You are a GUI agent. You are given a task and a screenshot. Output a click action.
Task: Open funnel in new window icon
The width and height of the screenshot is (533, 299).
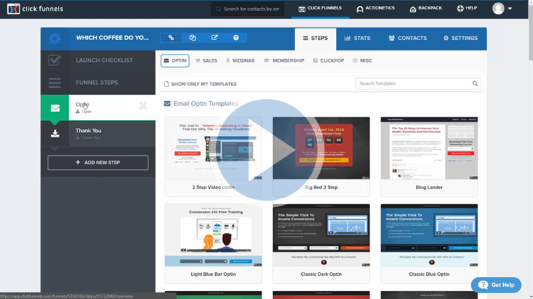pos(214,38)
